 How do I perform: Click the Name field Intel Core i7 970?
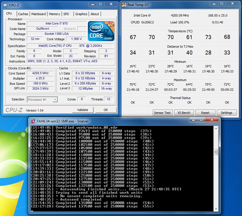(57, 23)
